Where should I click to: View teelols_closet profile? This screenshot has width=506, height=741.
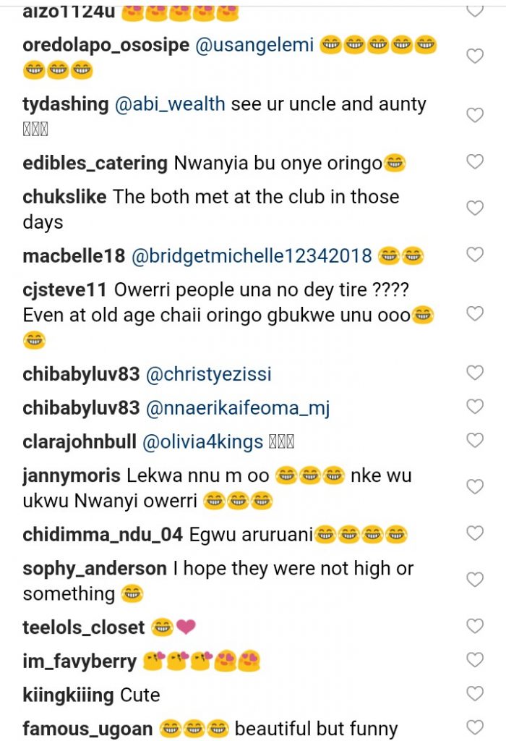[x=84, y=627]
